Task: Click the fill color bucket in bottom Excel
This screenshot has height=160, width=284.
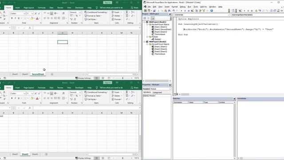Action: (32, 98)
